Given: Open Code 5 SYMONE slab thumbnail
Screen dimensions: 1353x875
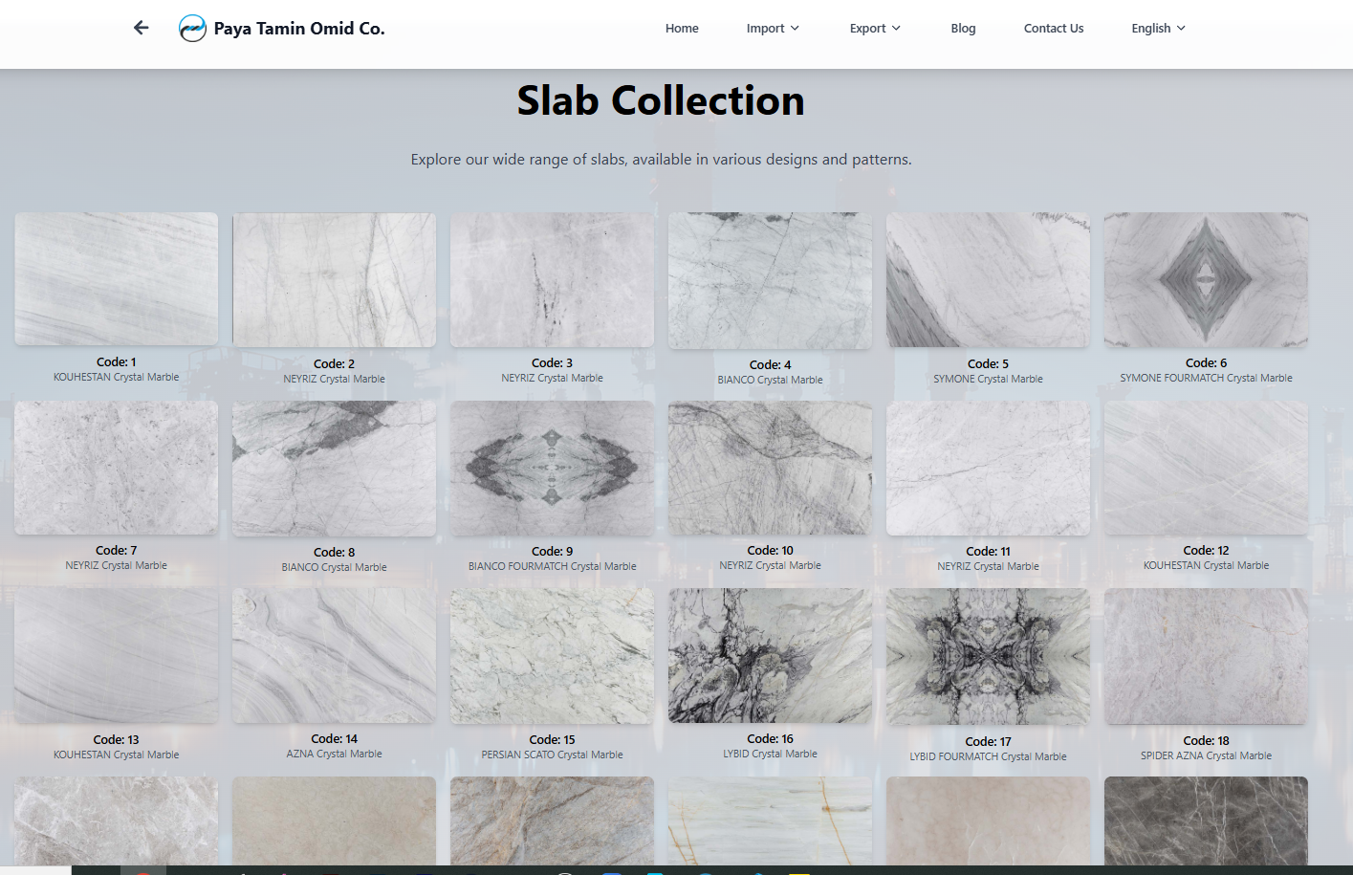Looking at the screenshot, I should click(989, 280).
